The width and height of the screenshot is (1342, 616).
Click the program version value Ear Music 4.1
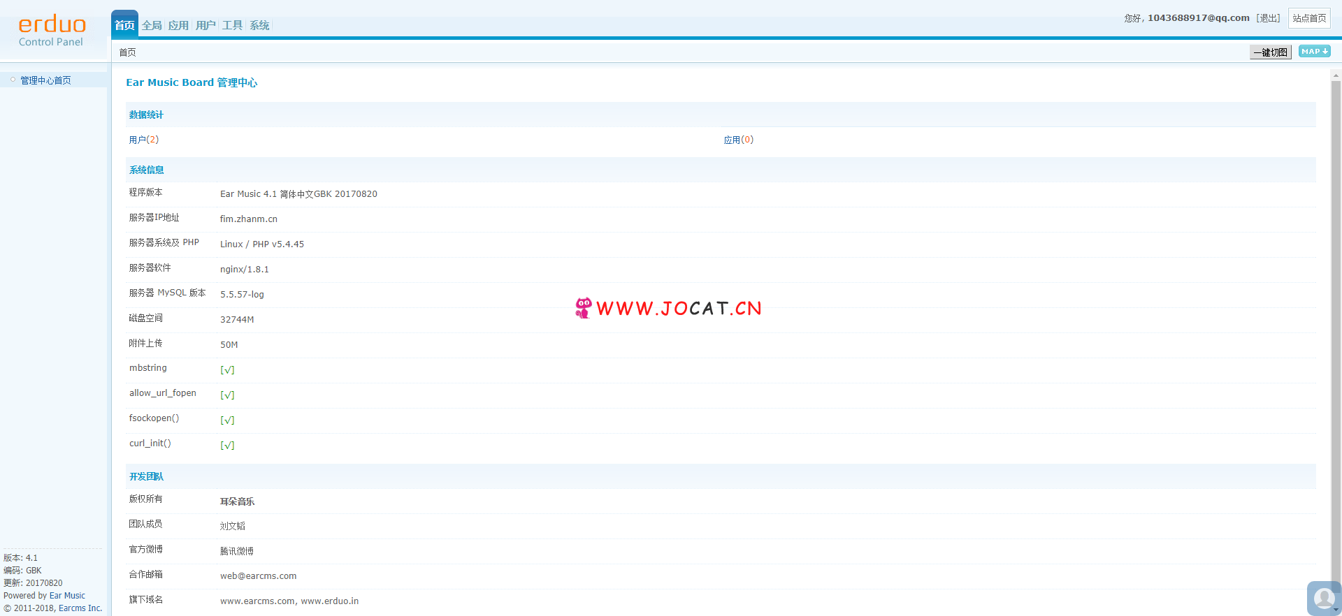click(298, 194)
